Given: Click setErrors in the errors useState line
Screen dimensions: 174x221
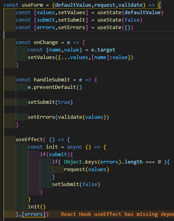Looking at the screenshot, I should (x=71, y=28).
